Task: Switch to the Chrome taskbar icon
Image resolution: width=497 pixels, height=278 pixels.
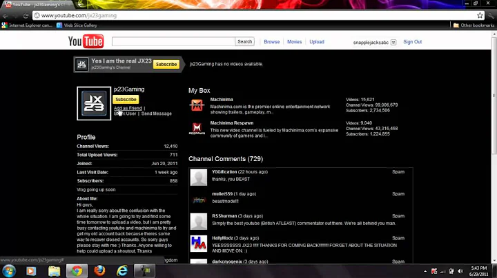Action: 77,271
